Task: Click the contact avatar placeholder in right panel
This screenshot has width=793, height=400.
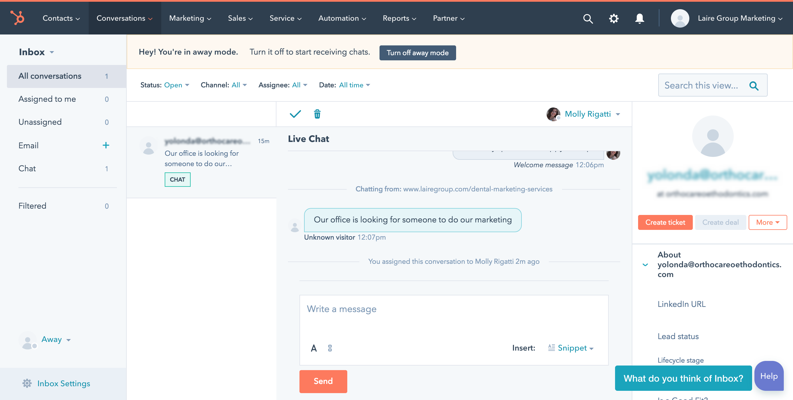Action: coord(712,136)
